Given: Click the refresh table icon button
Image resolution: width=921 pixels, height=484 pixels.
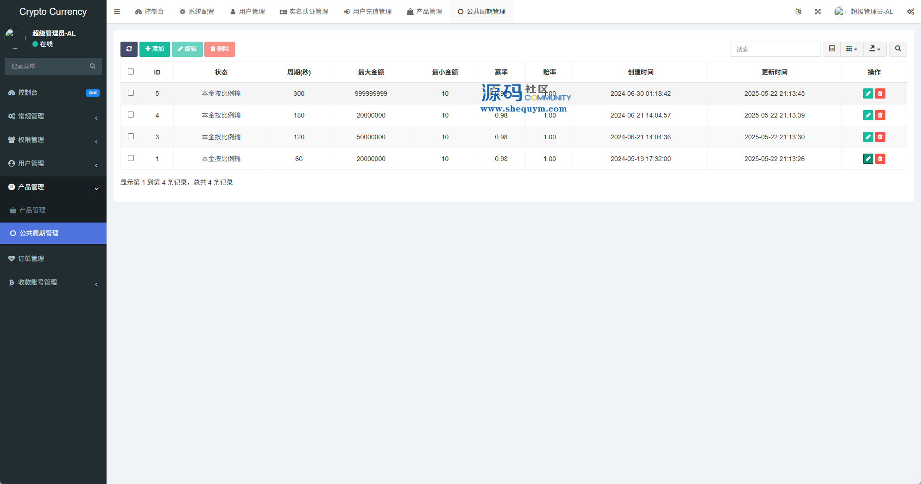Looking at the screenshot, I should click(129, 49).
